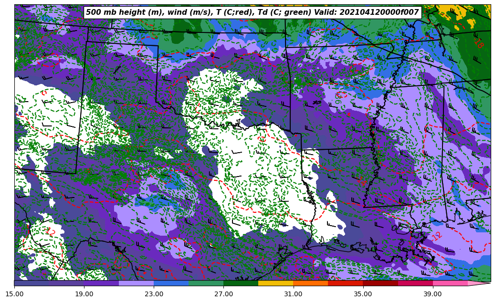This screenshot has height=302, width=495.
Task: Select the blue colorbar segment
Action: tap(171, 283)
